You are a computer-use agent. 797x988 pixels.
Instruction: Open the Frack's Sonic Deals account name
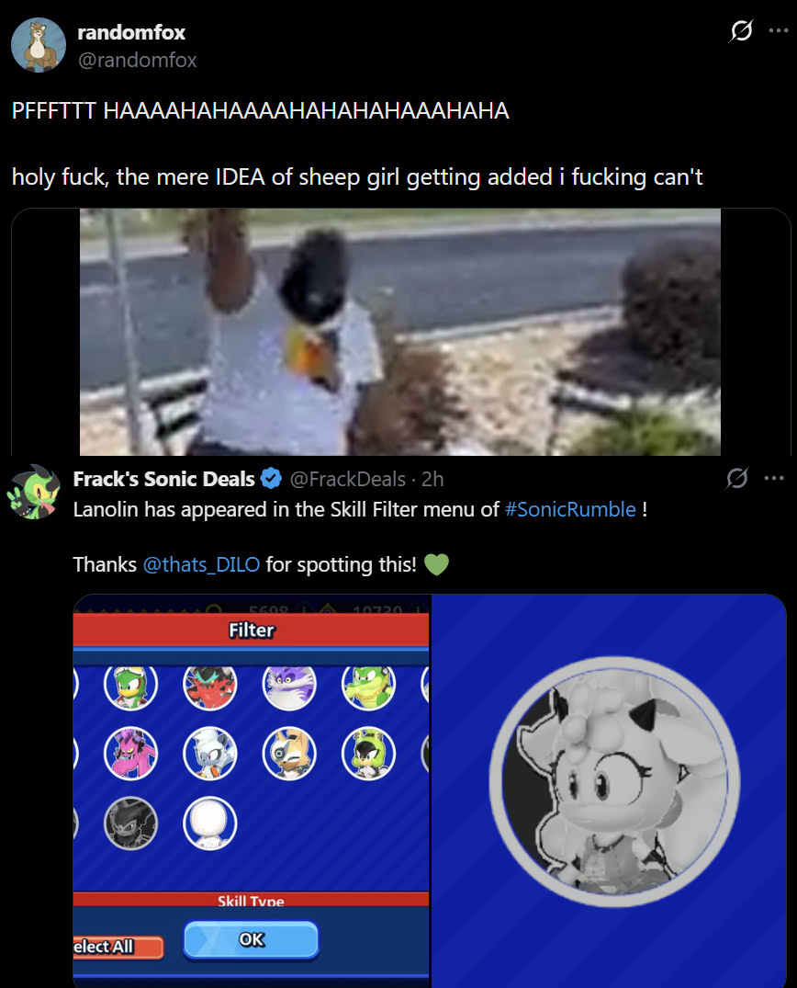pos(163,479)
